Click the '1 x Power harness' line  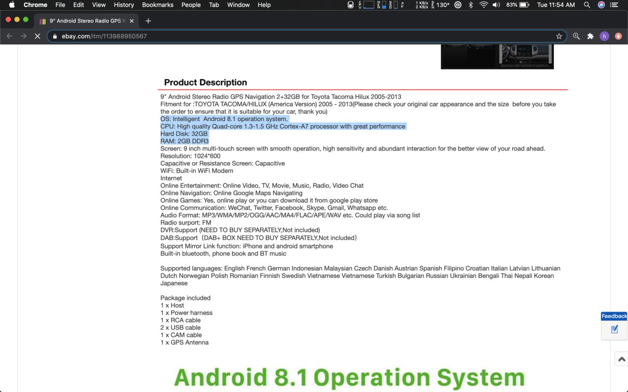186,313
